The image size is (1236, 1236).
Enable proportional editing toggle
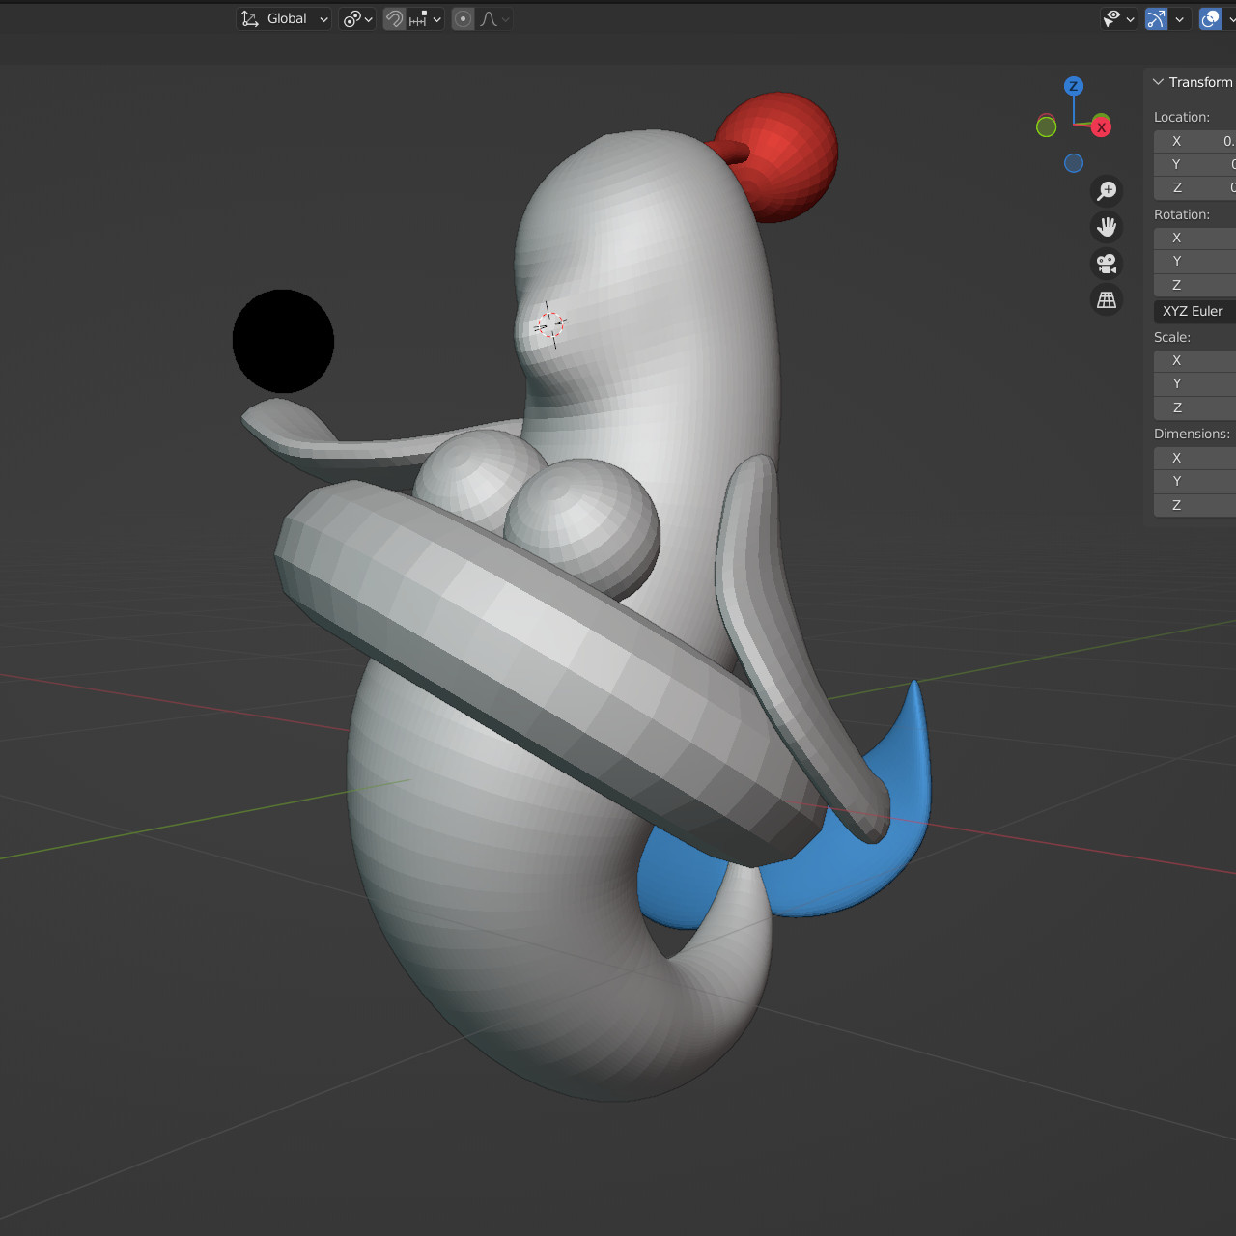(x=463, y=19)
